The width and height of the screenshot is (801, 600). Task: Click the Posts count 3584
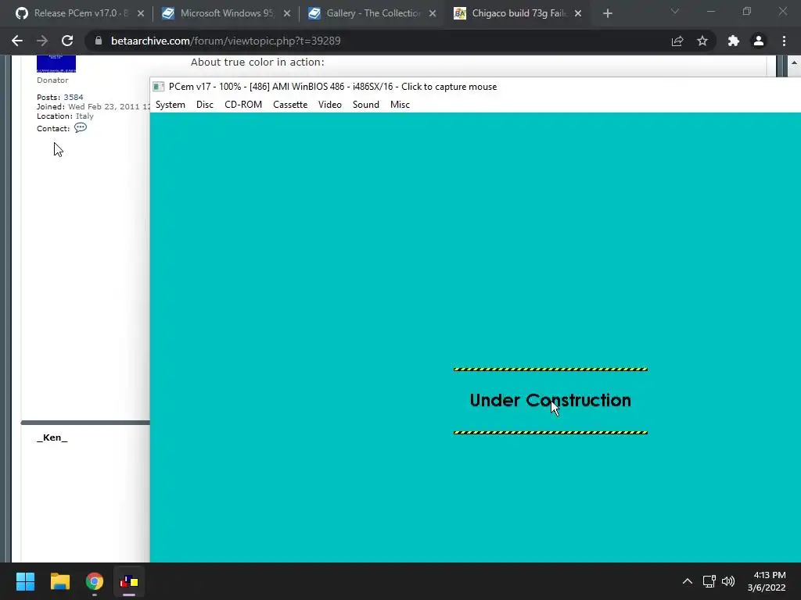(x=73, y=97)
